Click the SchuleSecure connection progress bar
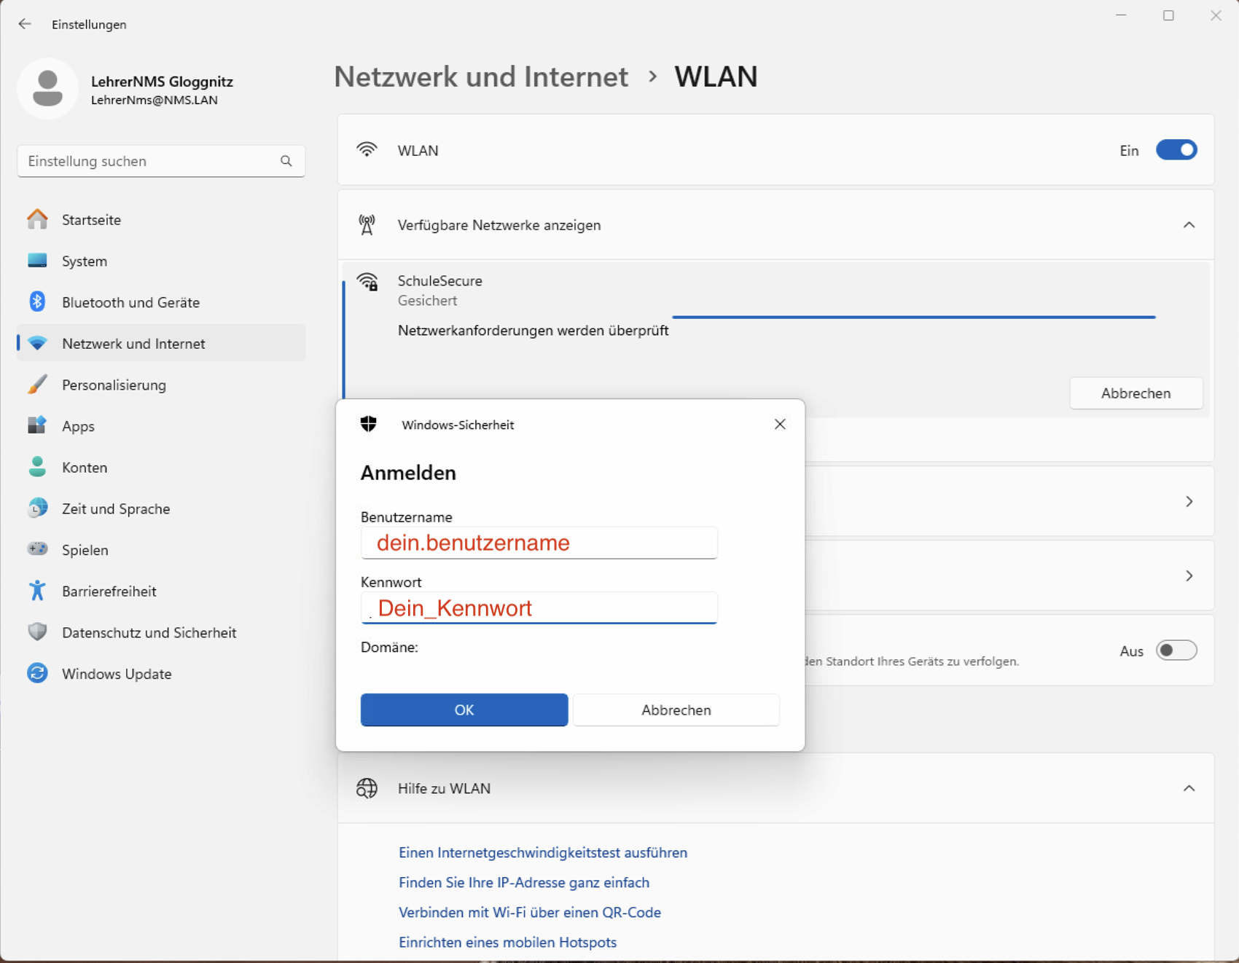The width and height of the screenshot is (1239, 963). (x=913, y=316)
